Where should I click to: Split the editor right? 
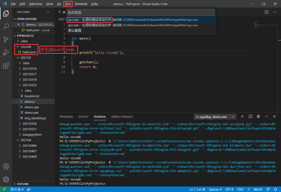266,12
